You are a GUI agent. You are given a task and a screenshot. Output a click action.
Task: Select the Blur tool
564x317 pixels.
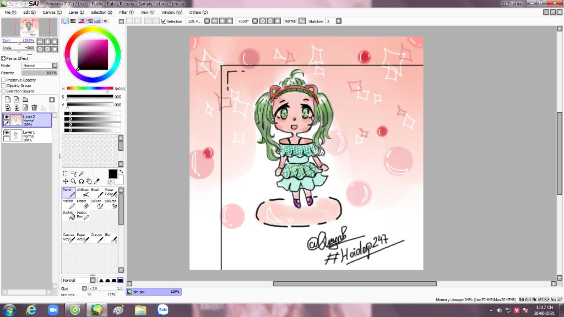coord(111,238)
